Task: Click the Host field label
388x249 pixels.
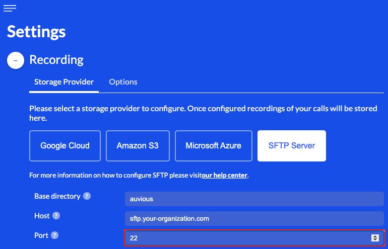Action: point(42,216)
